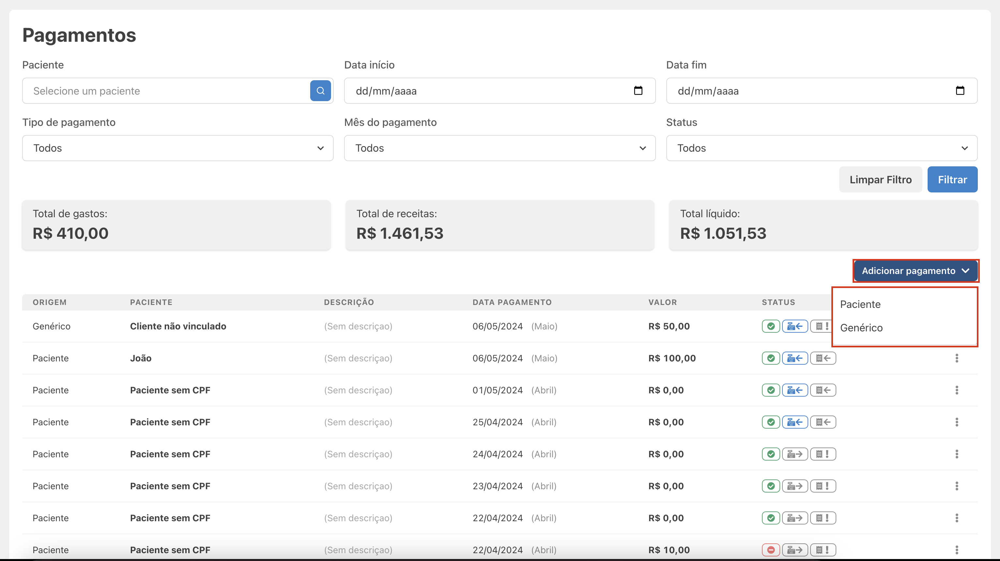
Task: Open three-dot menu for 25/04/2024 row
Action: pyautogui.click(x=957, y=422)
